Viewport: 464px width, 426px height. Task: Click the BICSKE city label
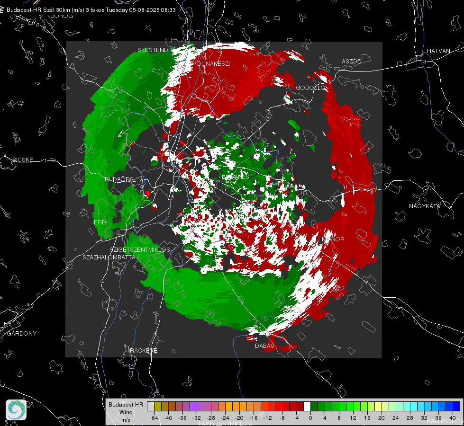[x=22, y=160]
